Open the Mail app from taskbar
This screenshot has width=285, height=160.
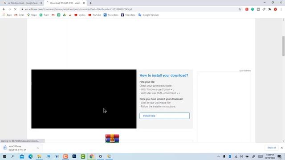22,156
